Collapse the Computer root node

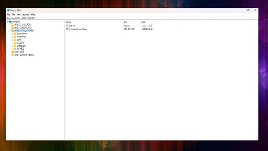click(x=8, y=22)
